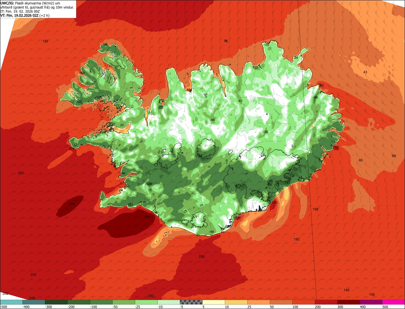The width and height of the screenshot is (405, 309).
Task: Click the map value -66 in east Iceland
Action: tap(315, 98)
